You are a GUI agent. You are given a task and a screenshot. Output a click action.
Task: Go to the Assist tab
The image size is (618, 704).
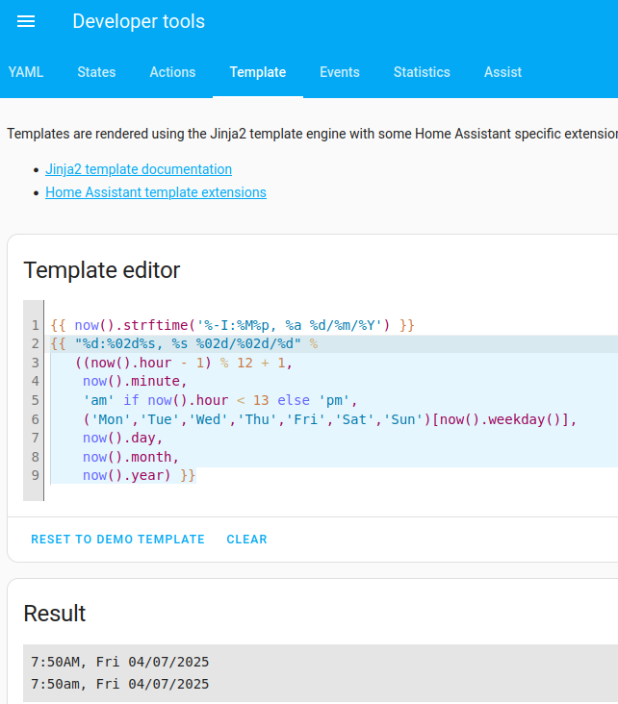tap(502, 72)
